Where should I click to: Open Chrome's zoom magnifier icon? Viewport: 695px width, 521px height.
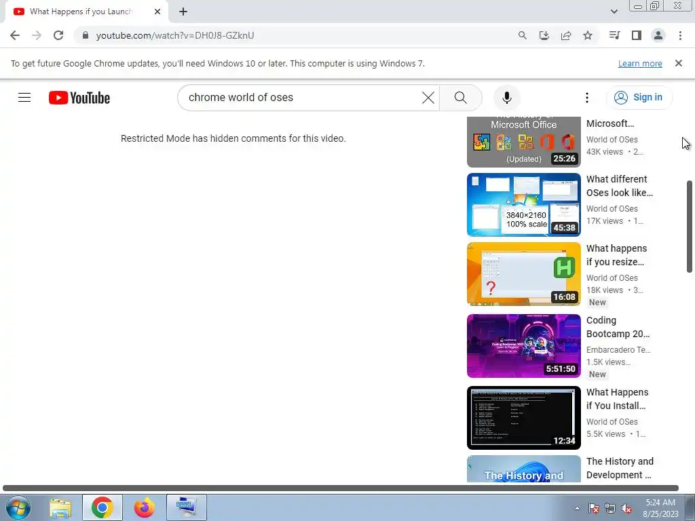point(523,35)
